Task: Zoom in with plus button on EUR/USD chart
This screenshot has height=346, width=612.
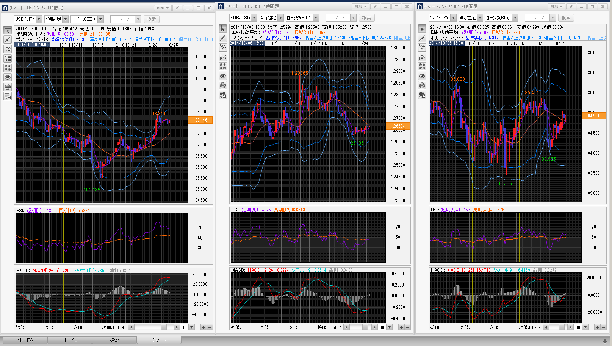Action: pos(401,327)
